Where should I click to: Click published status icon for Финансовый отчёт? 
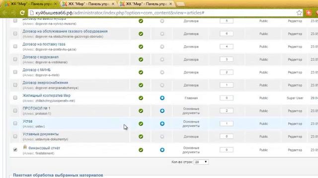click(x=141, y=150)
